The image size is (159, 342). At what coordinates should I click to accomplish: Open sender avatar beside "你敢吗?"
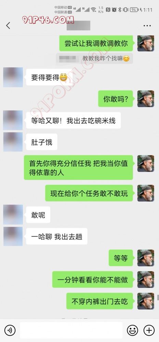coord(146,99)
